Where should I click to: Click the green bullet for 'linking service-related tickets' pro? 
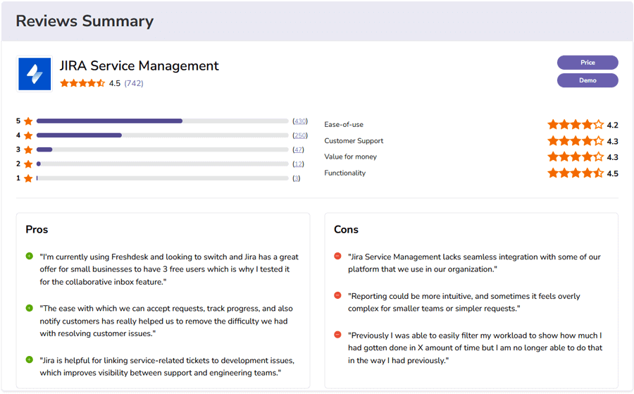[x=29, y=359]
